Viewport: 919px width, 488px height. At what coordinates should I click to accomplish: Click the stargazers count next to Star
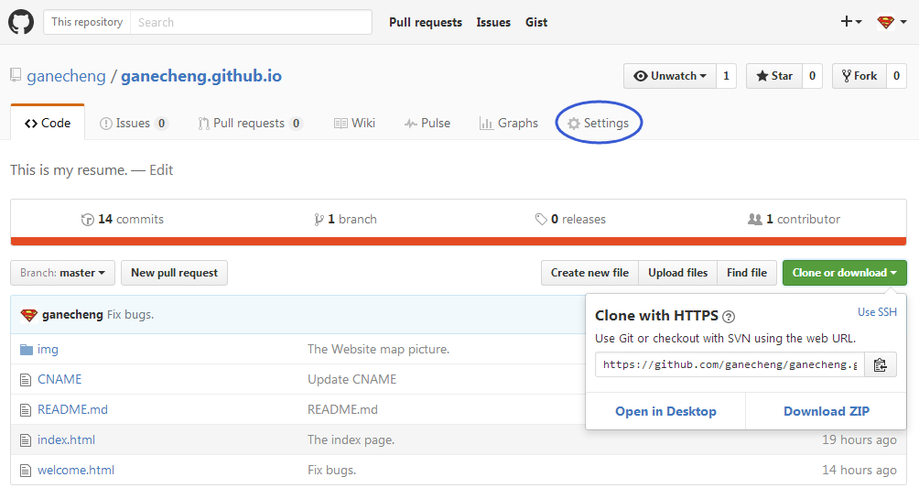tap(812, 76)
